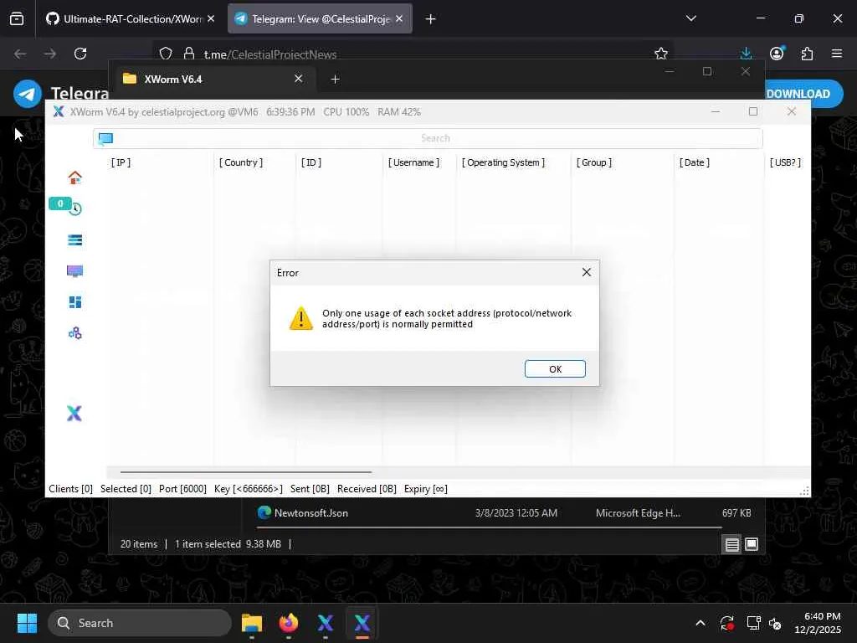Viewport: 857px width, 643px height.
Task: Click the XWorm window title bar logo
Action: [x=59, y=111]
